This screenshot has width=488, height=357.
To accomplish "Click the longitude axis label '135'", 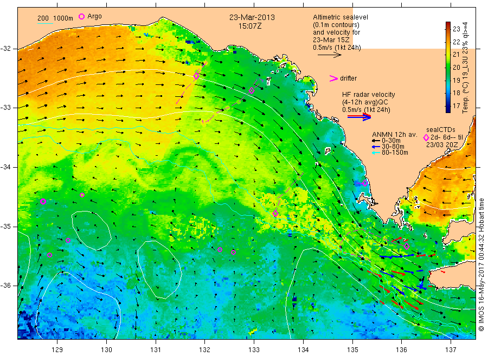I will [352, 350].
